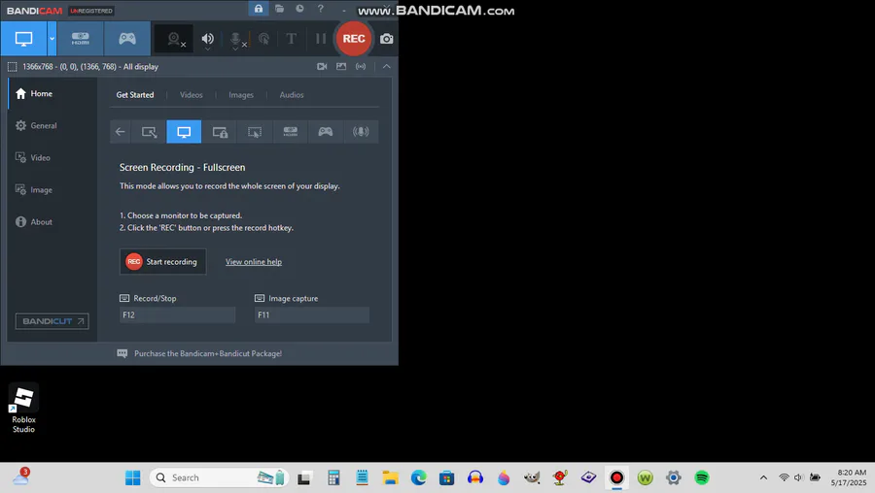Image resolution: width=875 pixels, height=493 pixels.
Task: Open screen recording mode dropdown arrow
Action: point(52,39)
